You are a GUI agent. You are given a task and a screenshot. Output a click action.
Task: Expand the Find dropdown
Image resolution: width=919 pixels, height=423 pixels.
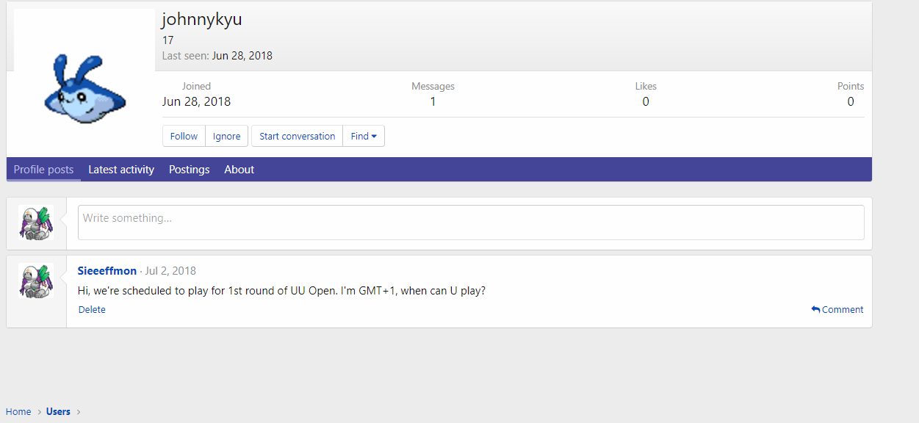(364, 136)
